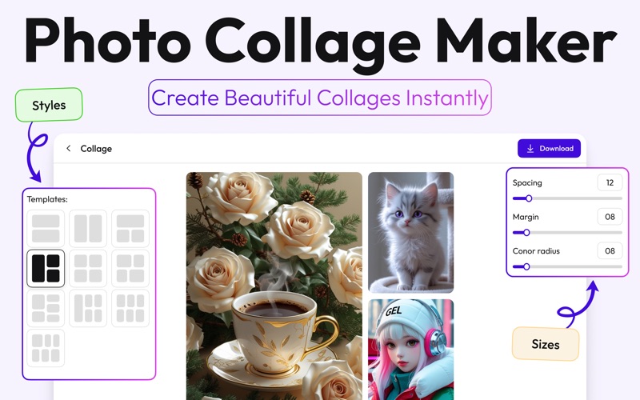Pick the tall-left with four-cells template
640x400 pixels.
pos(88,308)
